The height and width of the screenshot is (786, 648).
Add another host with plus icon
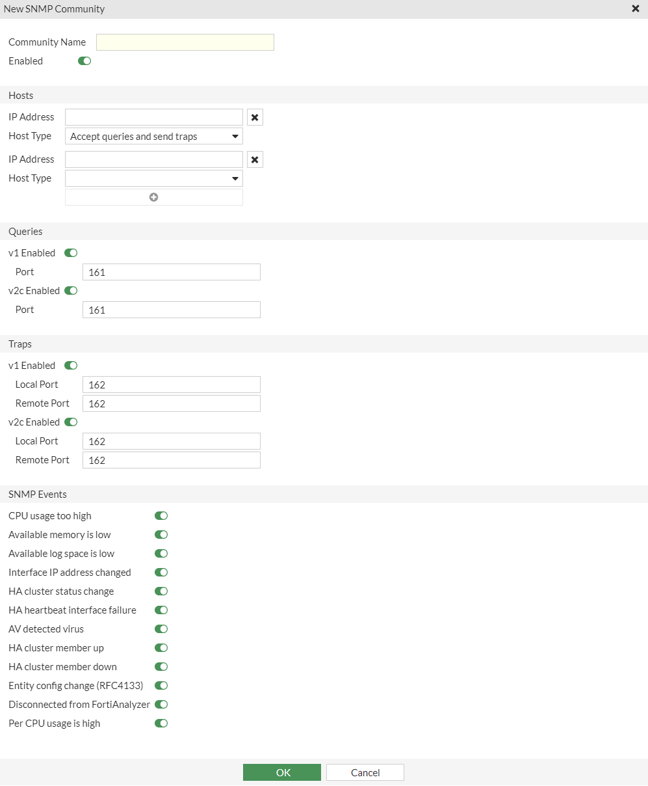click(154, 197)
